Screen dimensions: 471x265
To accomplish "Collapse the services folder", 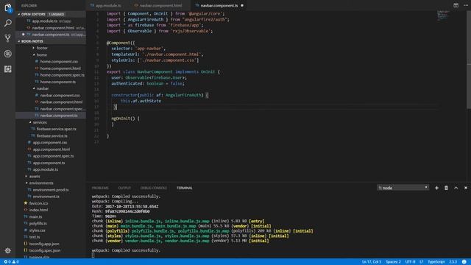I will [40, 122].
